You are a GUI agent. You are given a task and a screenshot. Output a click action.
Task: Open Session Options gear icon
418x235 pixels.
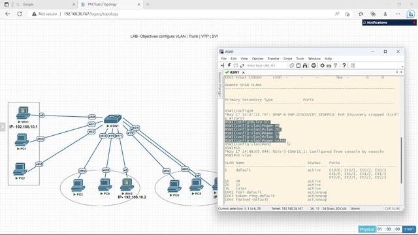coord(322,65)
